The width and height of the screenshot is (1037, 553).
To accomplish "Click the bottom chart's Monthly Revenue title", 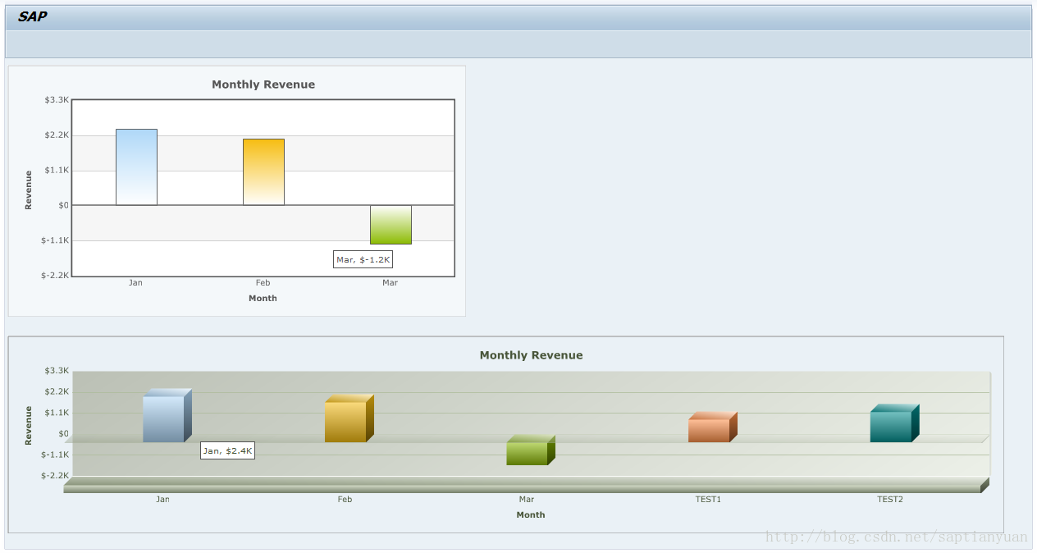I will (532, 355).
